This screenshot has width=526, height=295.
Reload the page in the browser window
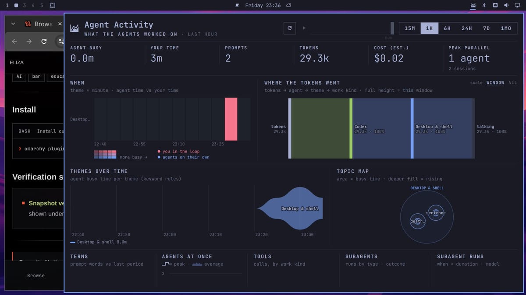click(44, 41)
